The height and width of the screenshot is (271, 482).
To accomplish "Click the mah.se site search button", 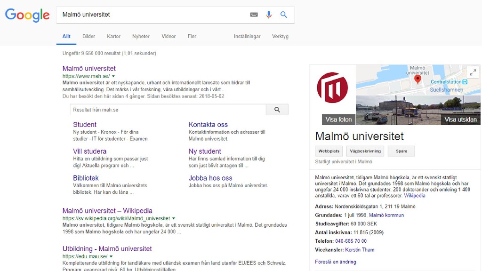I will pos(277,110).
